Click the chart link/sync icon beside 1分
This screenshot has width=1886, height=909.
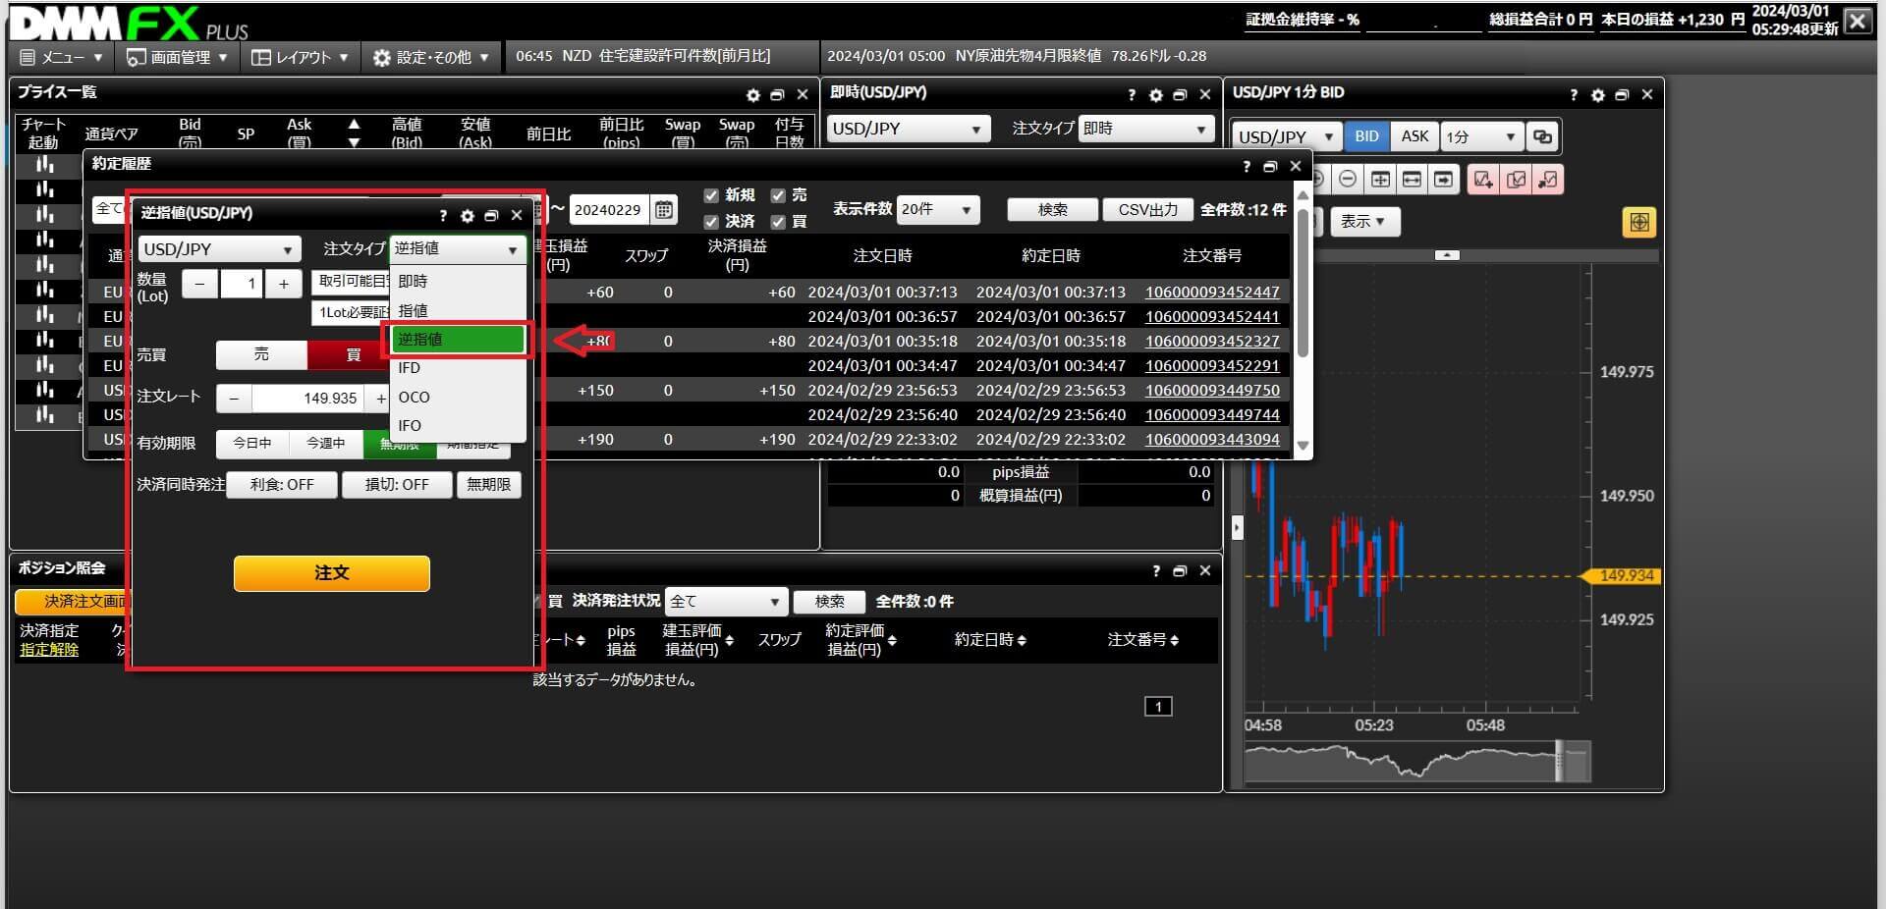pos(1542,136)
